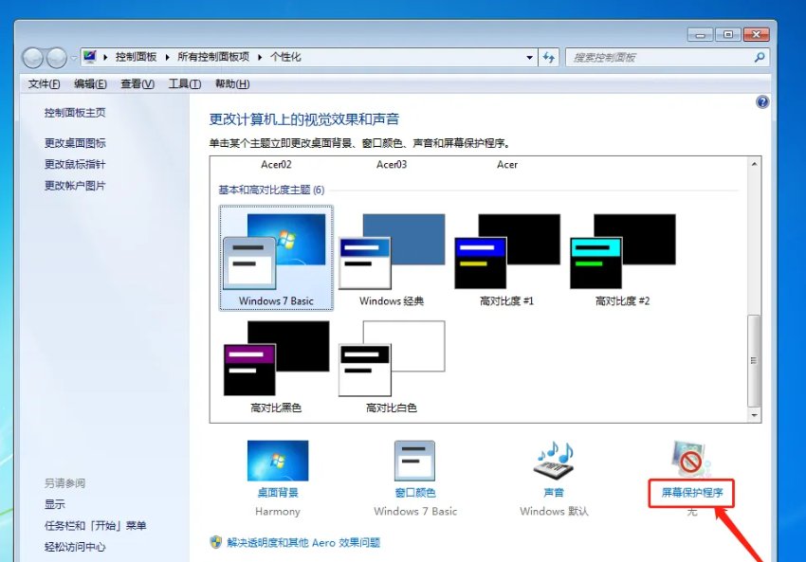Open help with the blue question icon
Viewport: 806px width, 562px height.
click(x=762, y=102)
